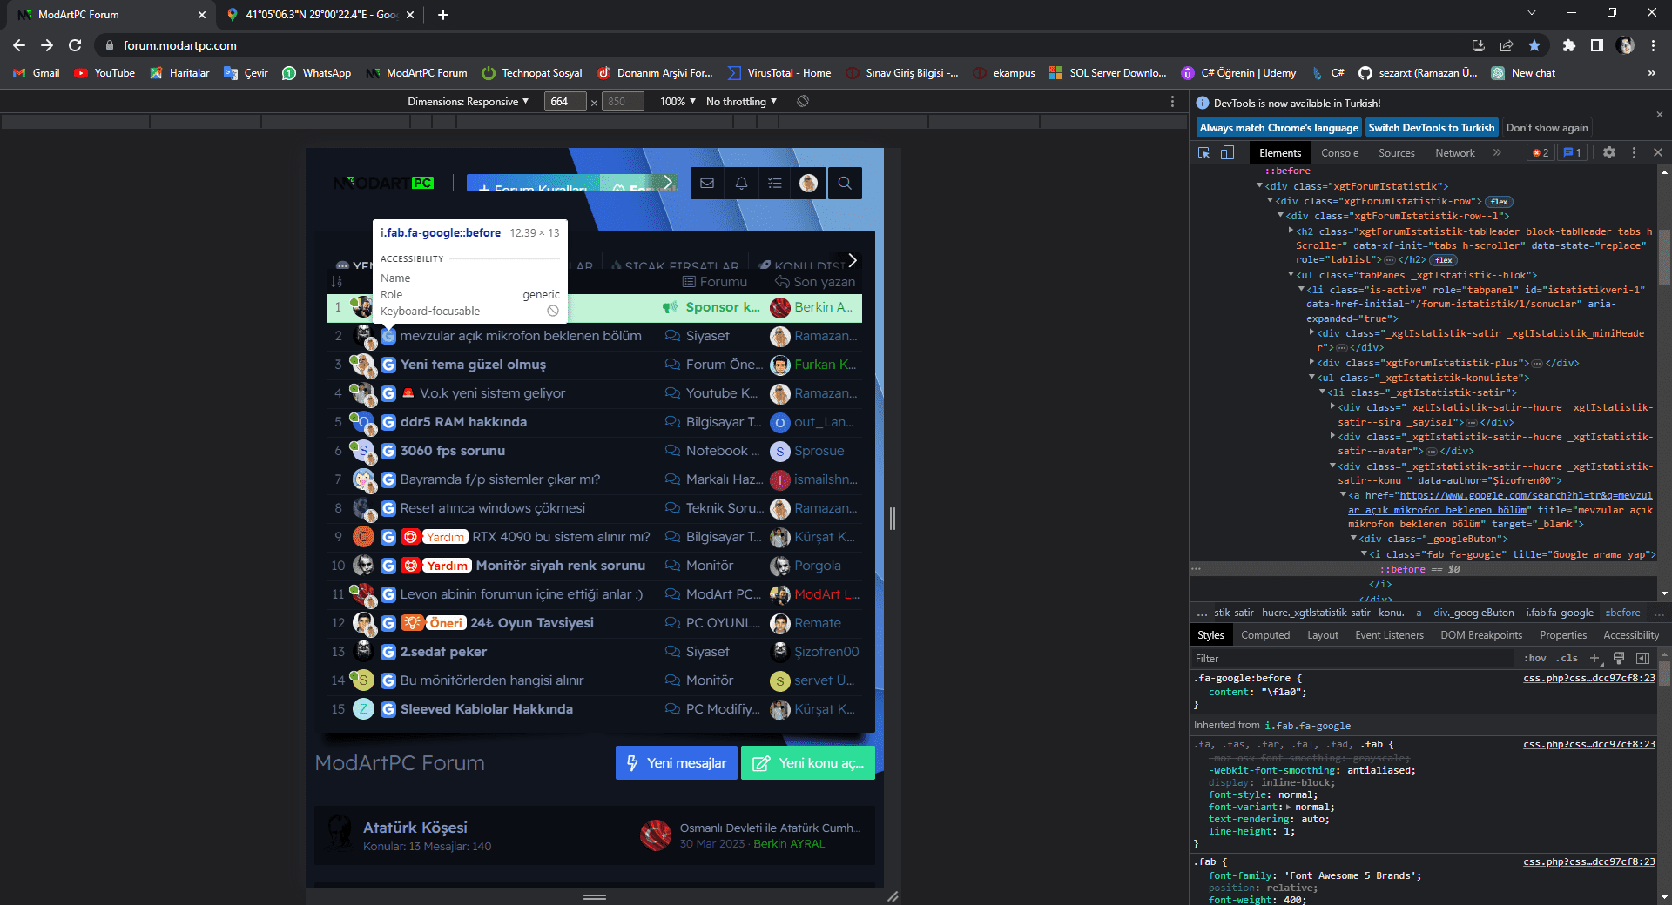
Task: Select the Computed styles tab
Action: pyautogui.click(x=1264, y=635)
